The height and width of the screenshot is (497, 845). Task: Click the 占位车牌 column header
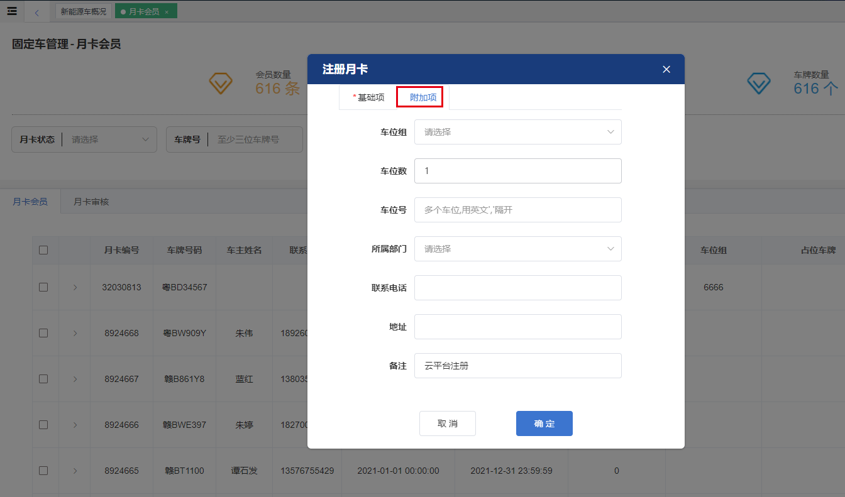click(x=818, y=250)
